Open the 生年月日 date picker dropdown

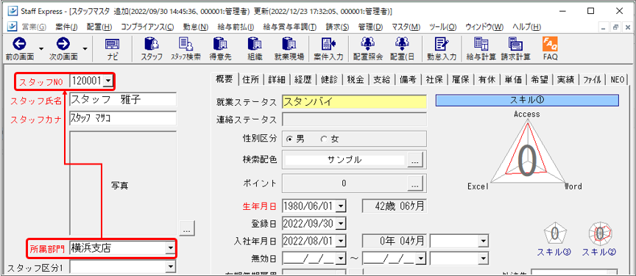pyautogui.click(x=342, y=206)
